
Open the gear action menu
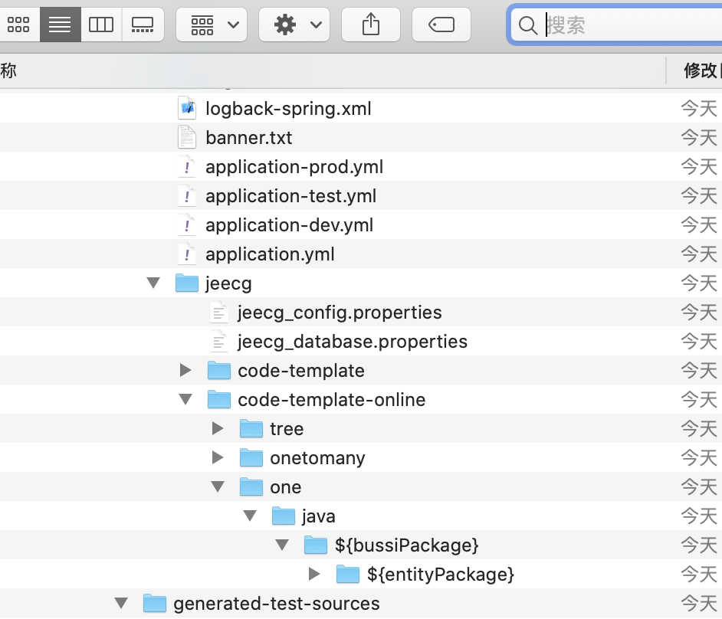point(294,25)
